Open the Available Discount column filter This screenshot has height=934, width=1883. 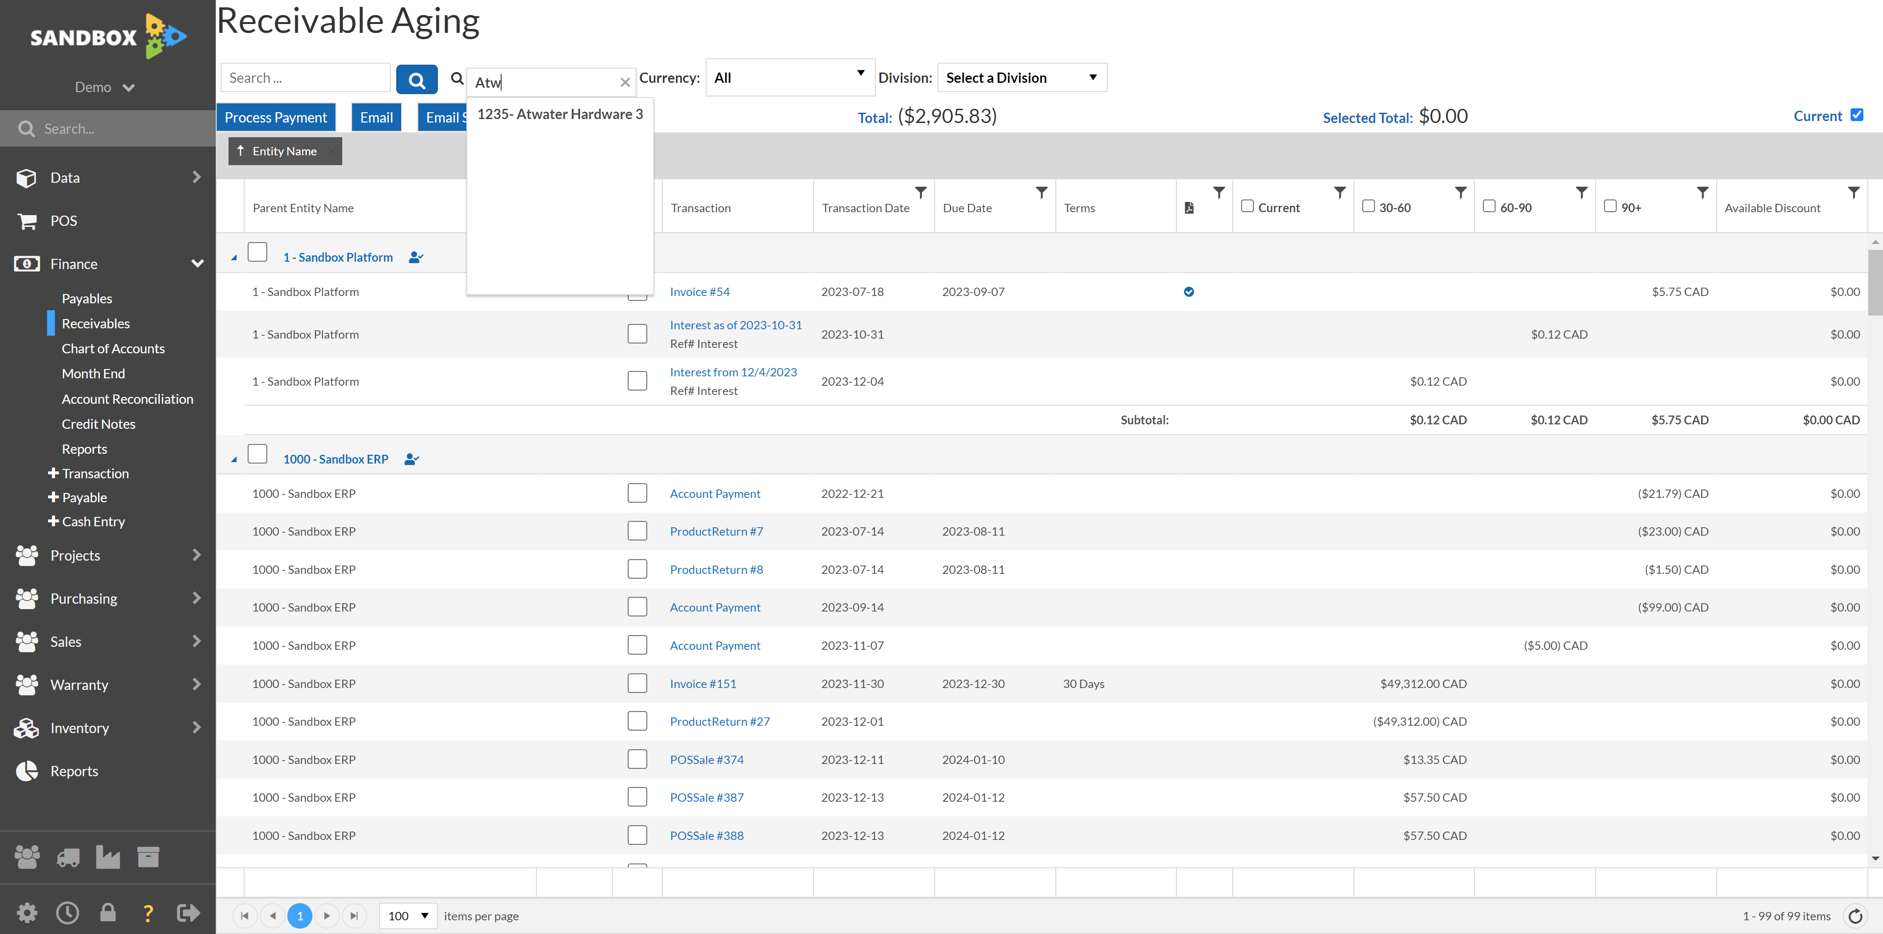click(1854, 193)
